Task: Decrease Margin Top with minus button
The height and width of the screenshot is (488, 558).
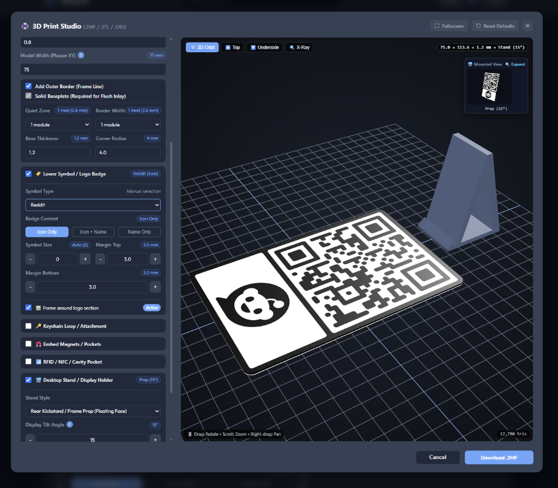Action: [100, 259]
